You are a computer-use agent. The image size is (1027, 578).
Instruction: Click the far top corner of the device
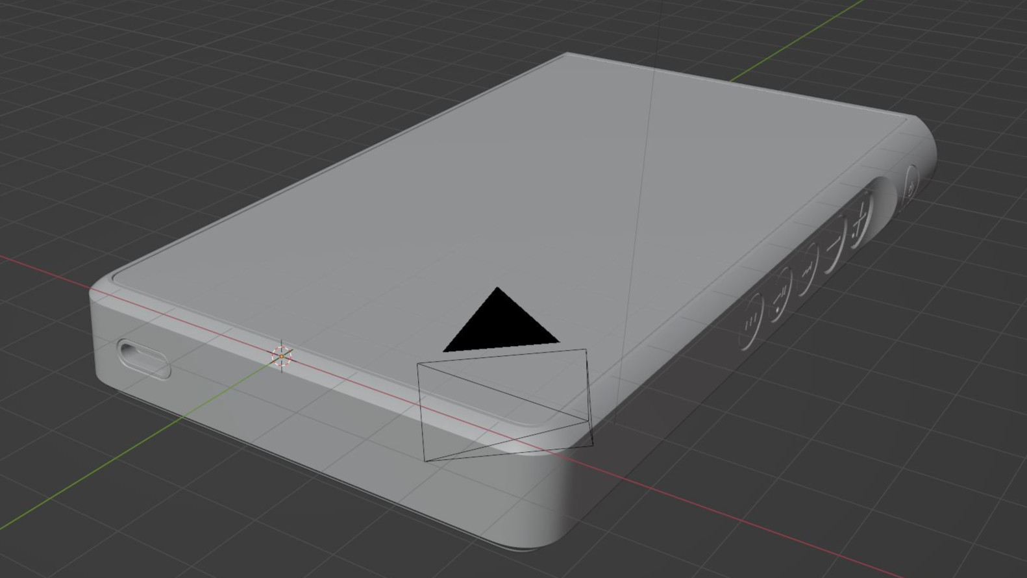point(566,56)
